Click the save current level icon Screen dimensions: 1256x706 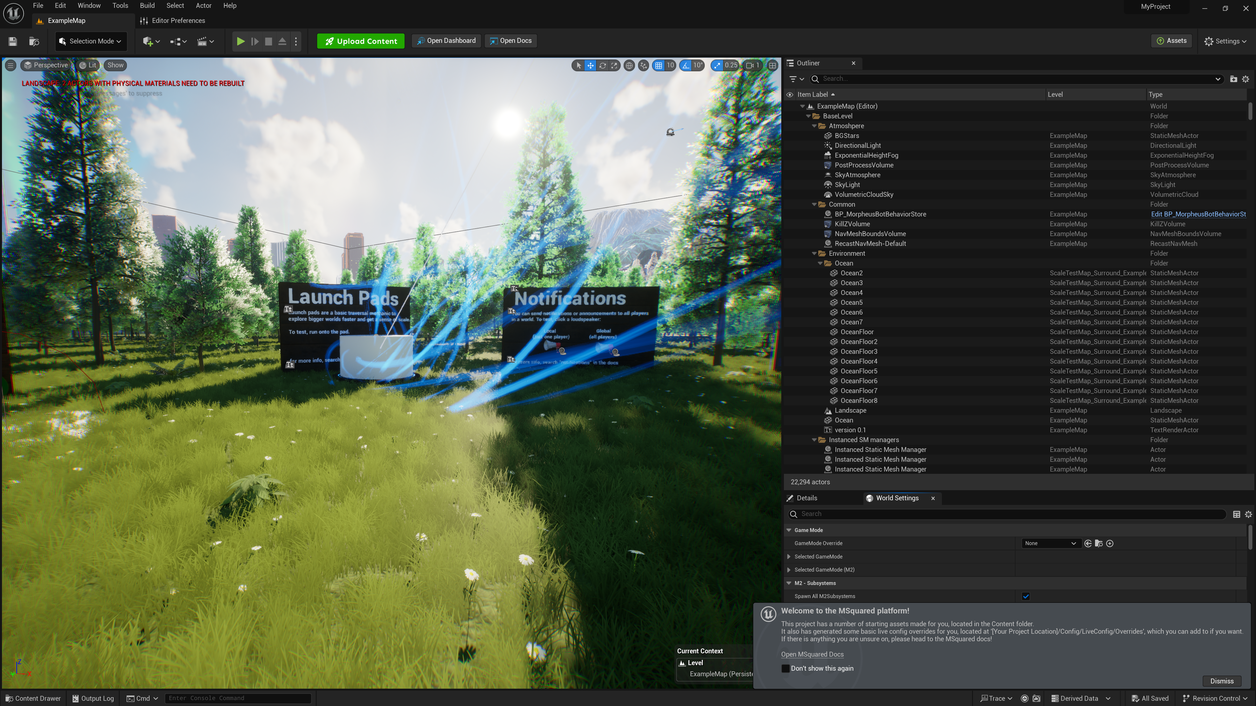coord(13,42)
